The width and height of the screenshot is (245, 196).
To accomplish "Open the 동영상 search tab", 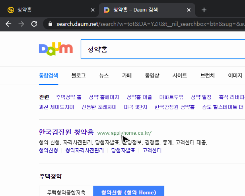I will pos(152,76).
